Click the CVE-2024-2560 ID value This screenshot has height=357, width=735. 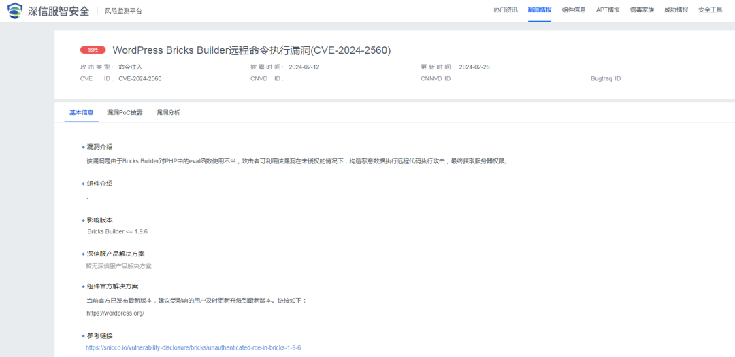point(140,79)
